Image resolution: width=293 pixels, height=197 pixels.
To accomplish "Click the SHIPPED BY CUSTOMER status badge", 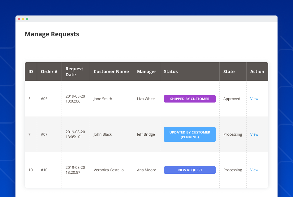I will point(190,98).
